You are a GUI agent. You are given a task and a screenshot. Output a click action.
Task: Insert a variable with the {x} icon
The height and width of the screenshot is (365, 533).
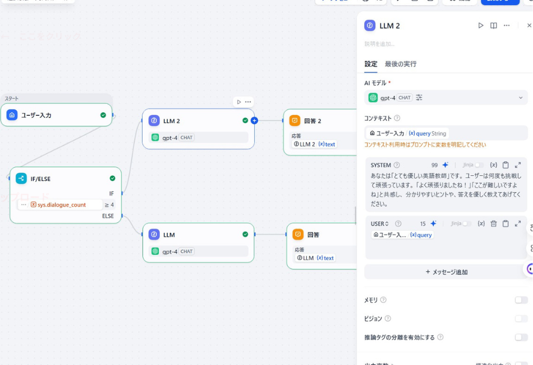481,223
